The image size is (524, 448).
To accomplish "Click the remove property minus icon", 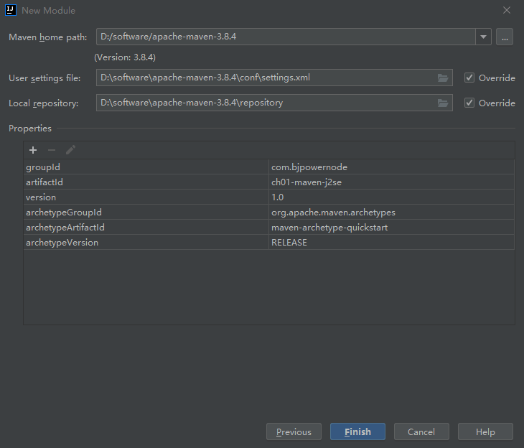I will (x=52, y=150).
